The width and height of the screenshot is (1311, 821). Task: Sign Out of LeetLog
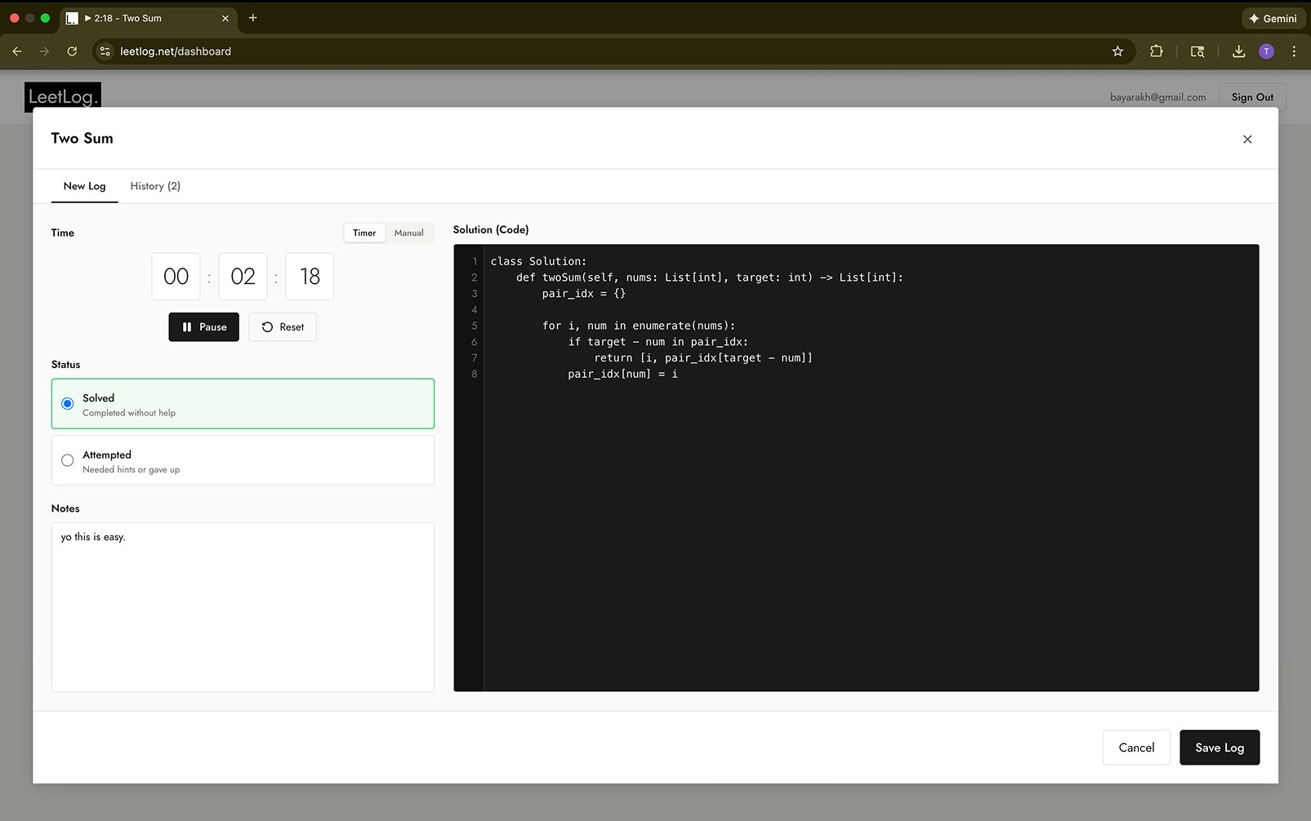1251,96
